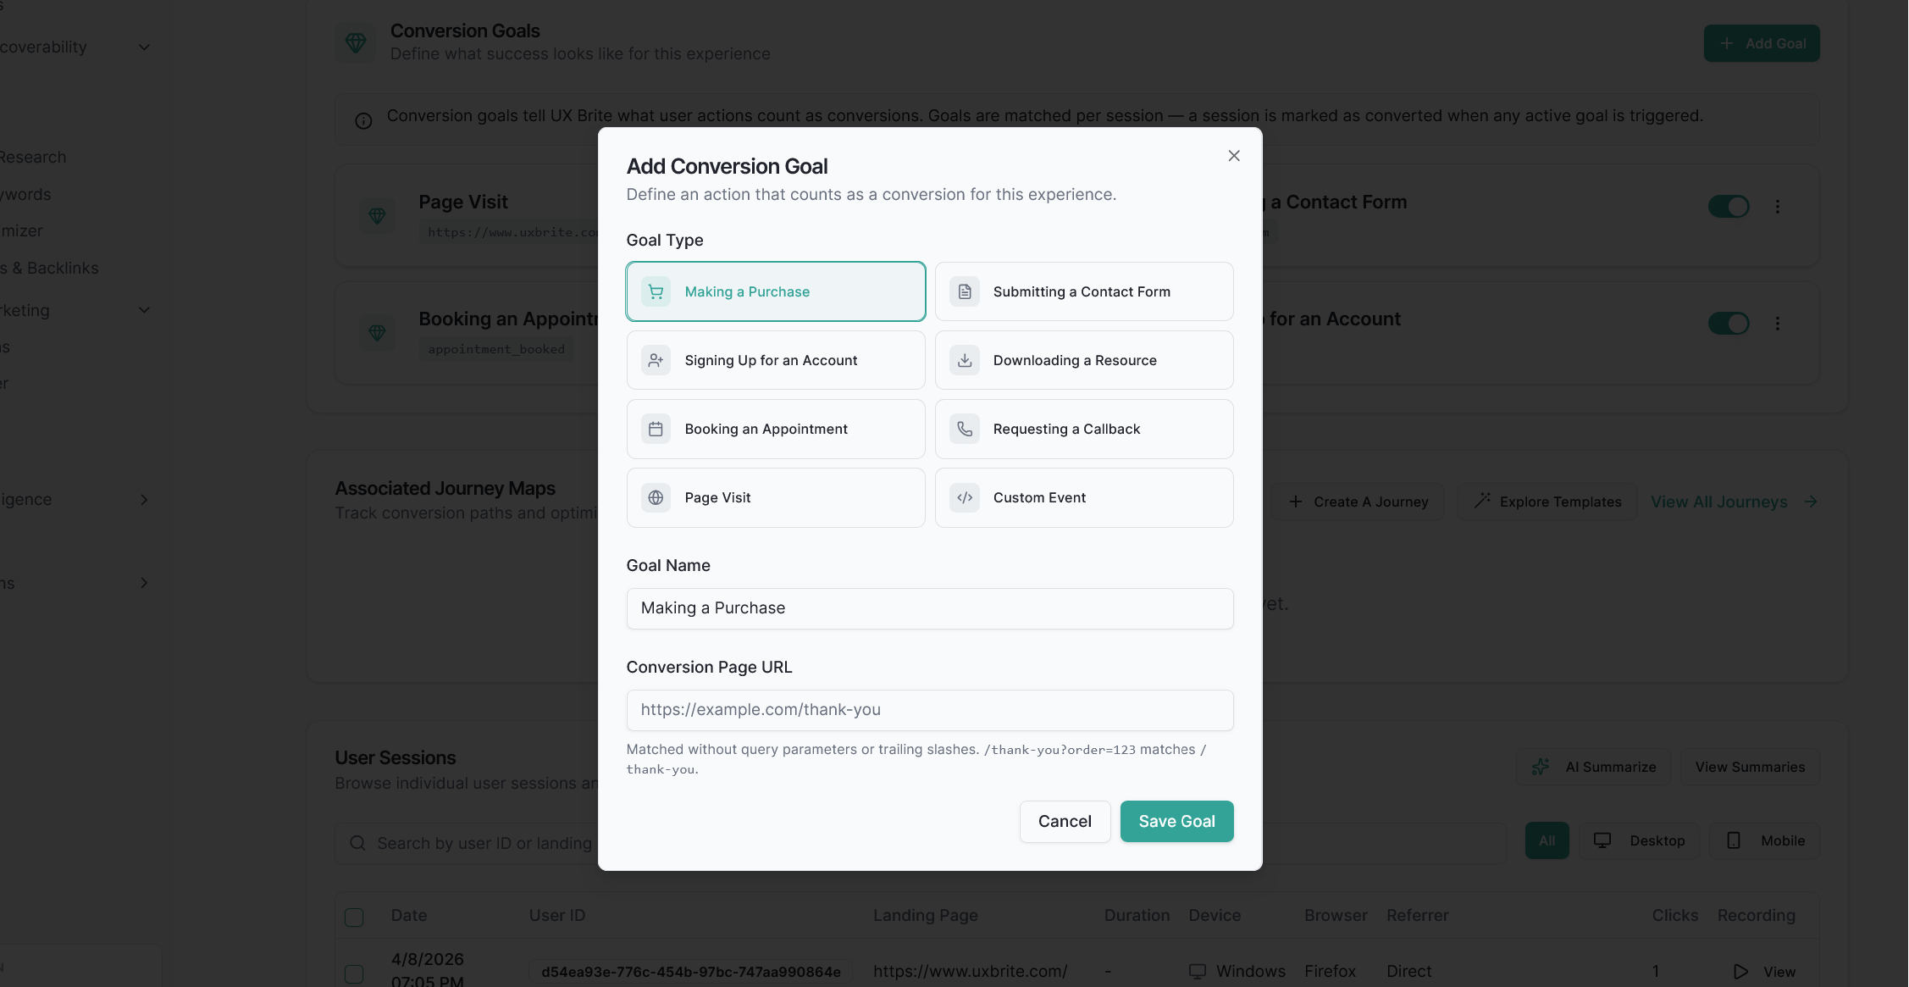The width and height of the screenshot is (1909, 987).
Task: Choose the Signing Up for an Account icon
Action: click(x=656, y=360)
